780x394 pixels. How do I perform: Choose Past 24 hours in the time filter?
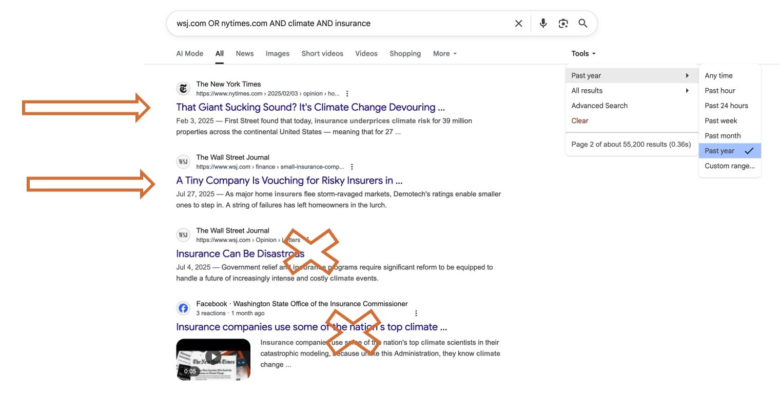click(730, 106)
